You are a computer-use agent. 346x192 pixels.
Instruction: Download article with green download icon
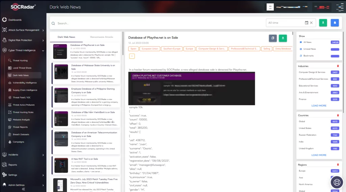coord(283,38)
